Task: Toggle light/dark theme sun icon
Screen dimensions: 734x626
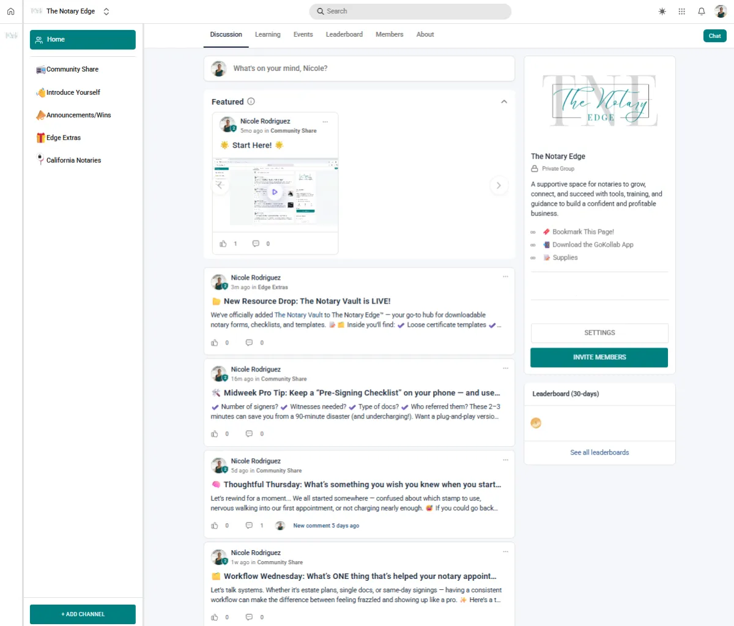Action: click(x=662, y=11)
